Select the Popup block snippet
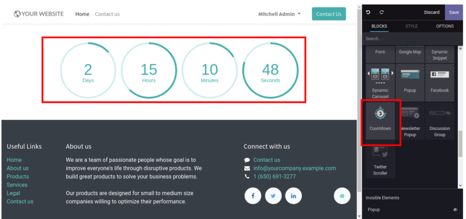Screen dimensions: 466x219 tap(410, 82)
